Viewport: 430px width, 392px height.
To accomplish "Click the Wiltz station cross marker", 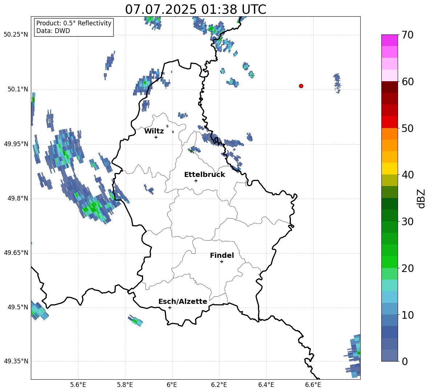I will pos(156,137).
